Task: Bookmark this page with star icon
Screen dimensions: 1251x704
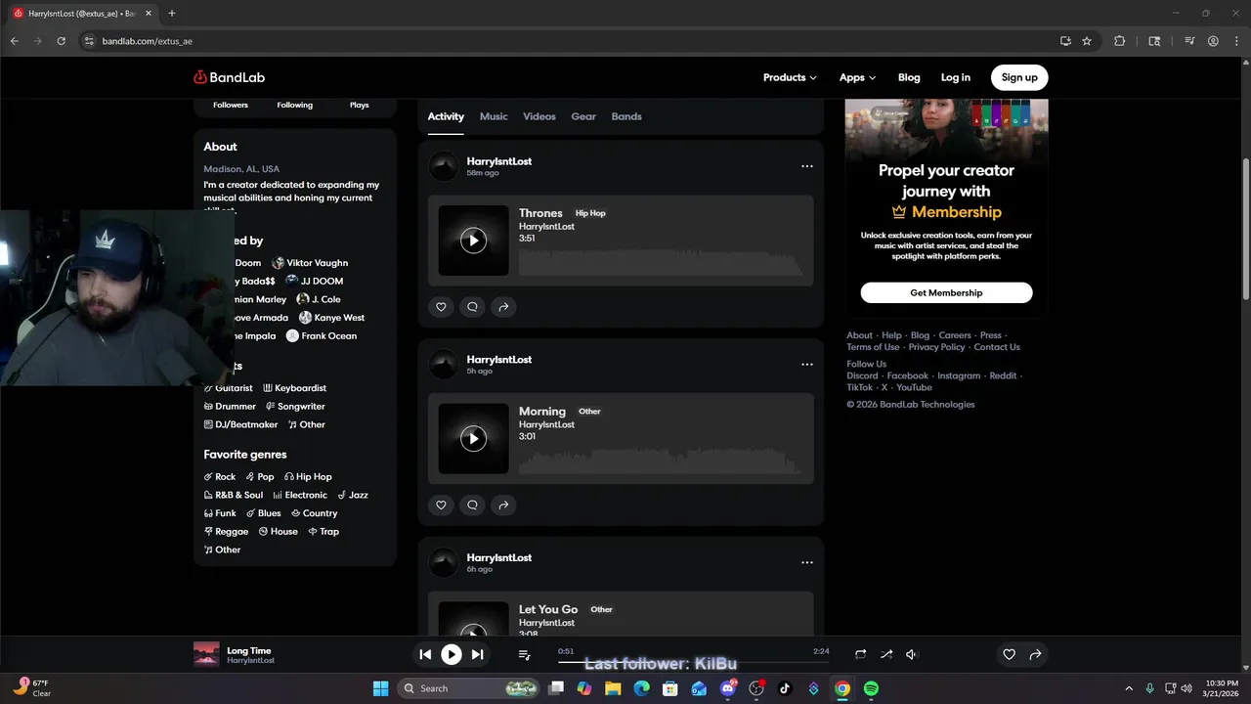Action: (x=1087, y=41)
